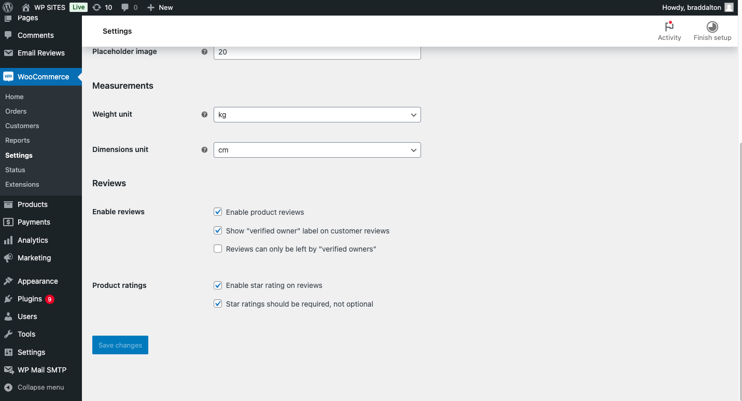The height and width of the screenshot is (401, 742).
Task: Open the + New content menu
Action: pyautogui.click(x=160, y=7)
